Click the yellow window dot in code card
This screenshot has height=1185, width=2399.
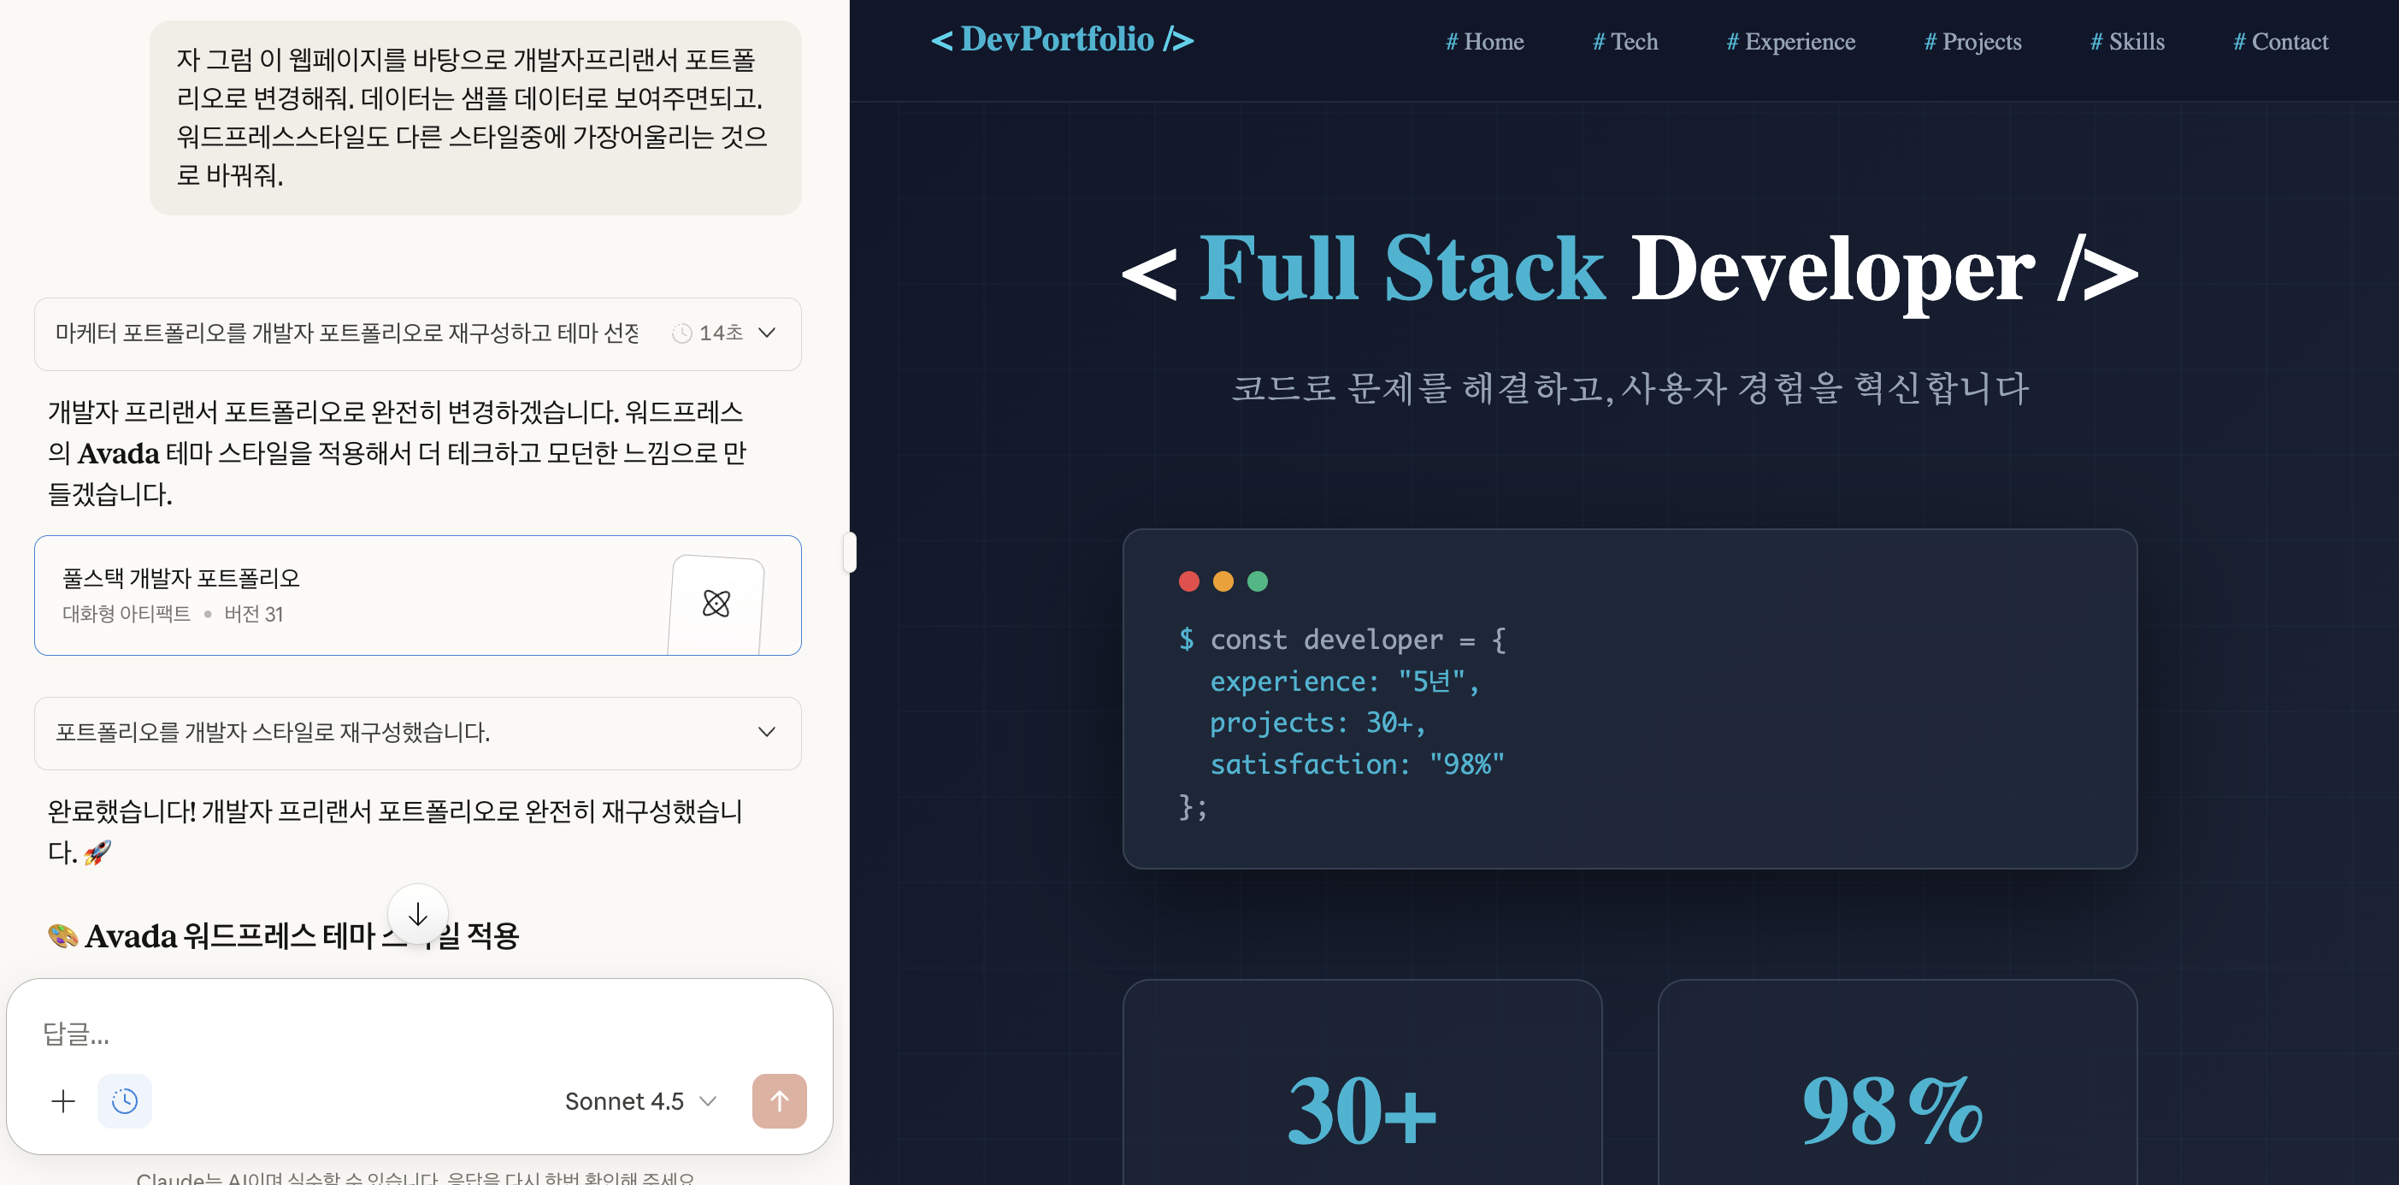1223,581
